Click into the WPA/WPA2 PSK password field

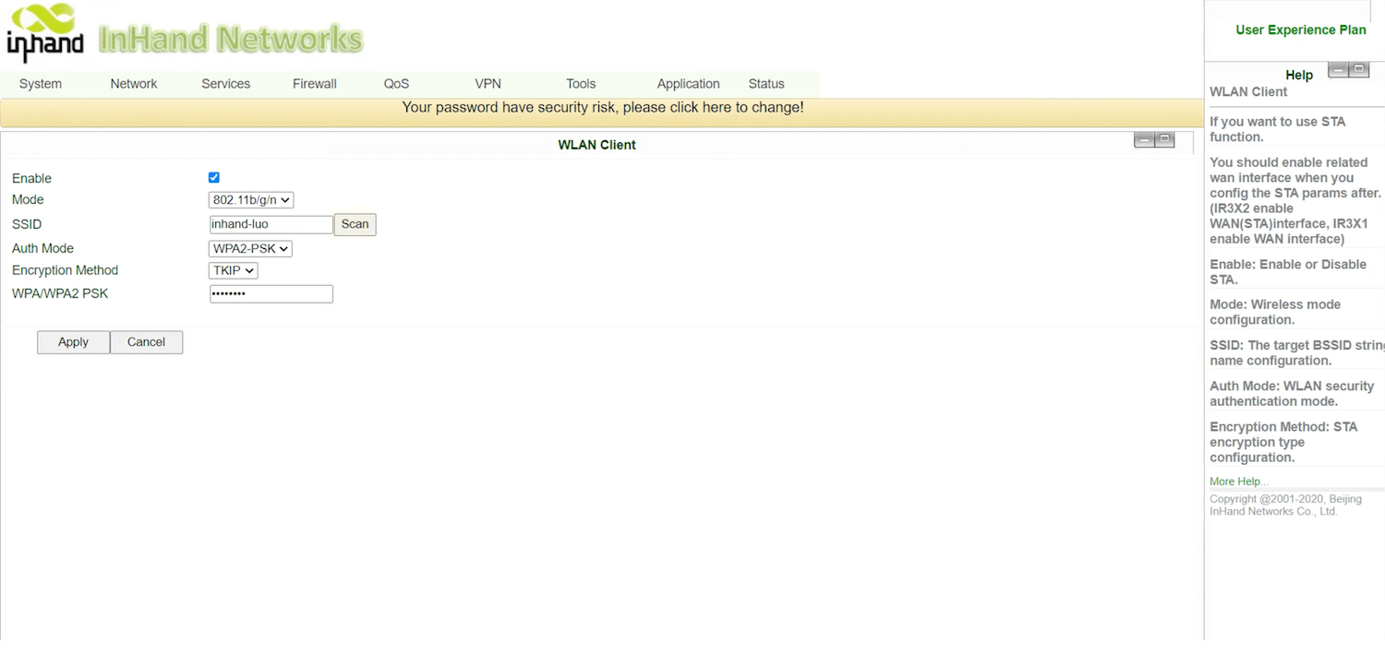(x=271, y=294)
